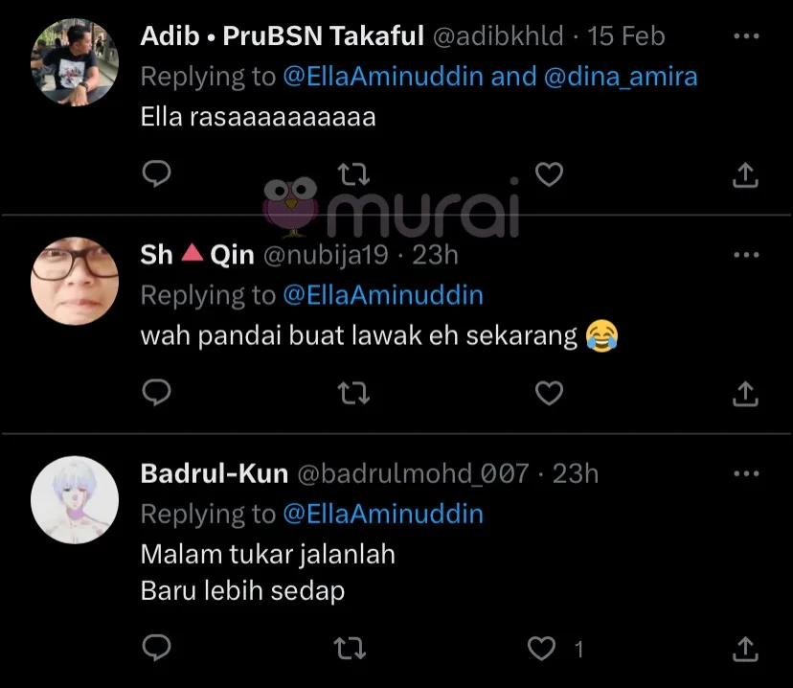This screenshot has height=688, width=793.
Task: Share Sh Qin's tweet
Action: click(745, 394)
